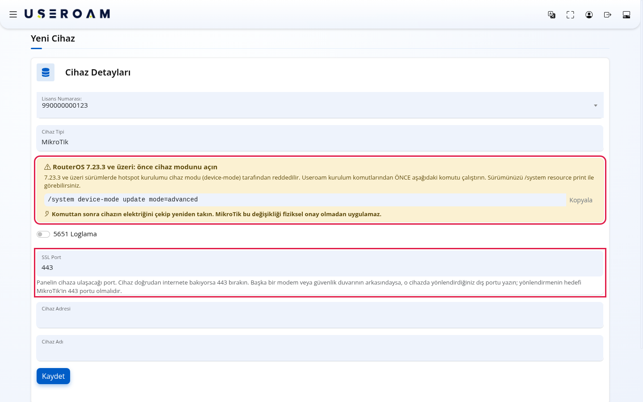Click the device-mode update command text

(x=123, y=200)
